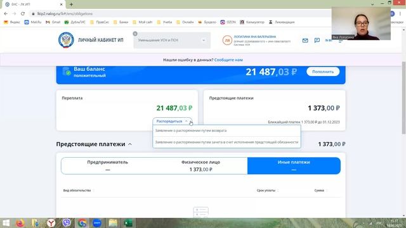Switch to Физическое лицо tab
The image size is (406, 228).
pyautogui.click(x=200, y=166)
